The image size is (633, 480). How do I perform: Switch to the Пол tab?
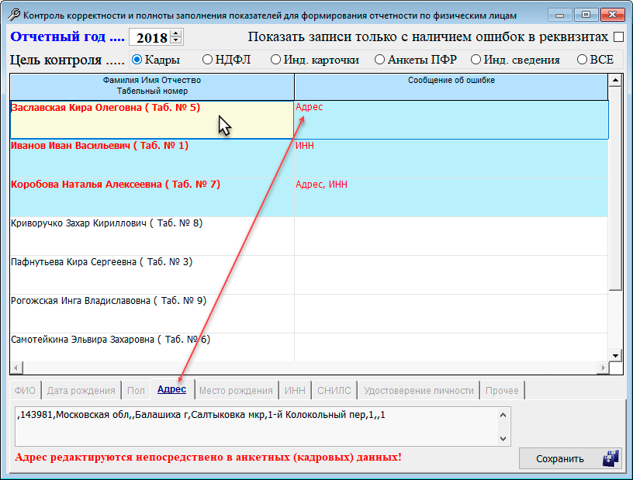coord(136,390)
